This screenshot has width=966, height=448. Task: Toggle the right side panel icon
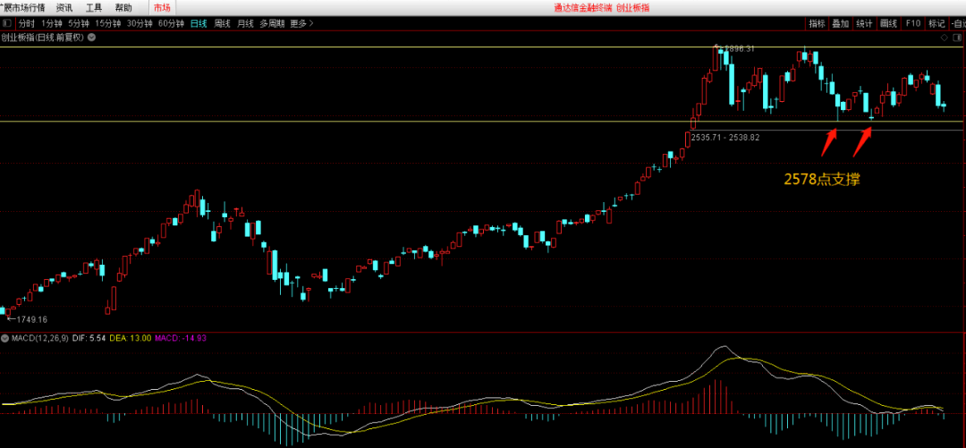click(958, 38)
